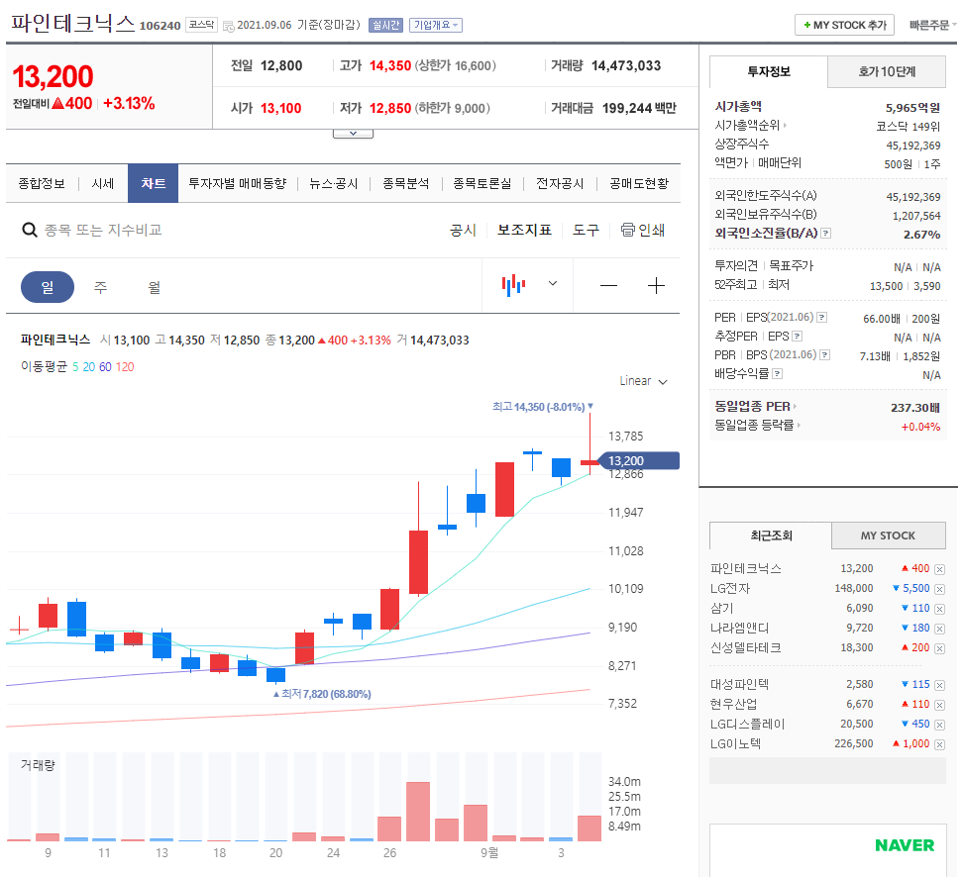Remove LG전자 from recent list
963x877 pixels.
click(x=939, y=589)
